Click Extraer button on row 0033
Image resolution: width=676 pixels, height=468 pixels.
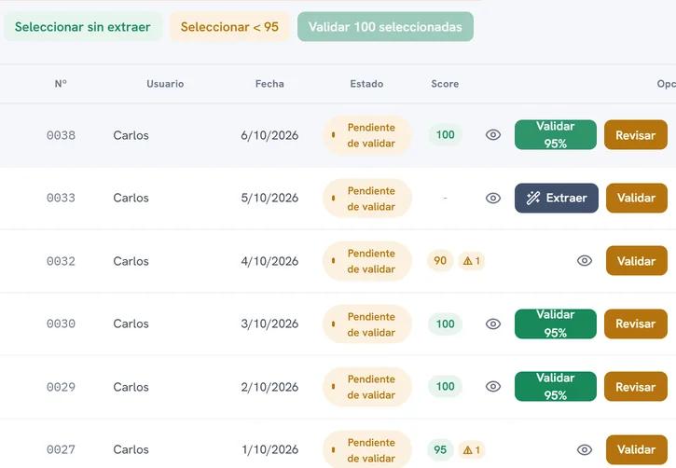tap(556, 198)
